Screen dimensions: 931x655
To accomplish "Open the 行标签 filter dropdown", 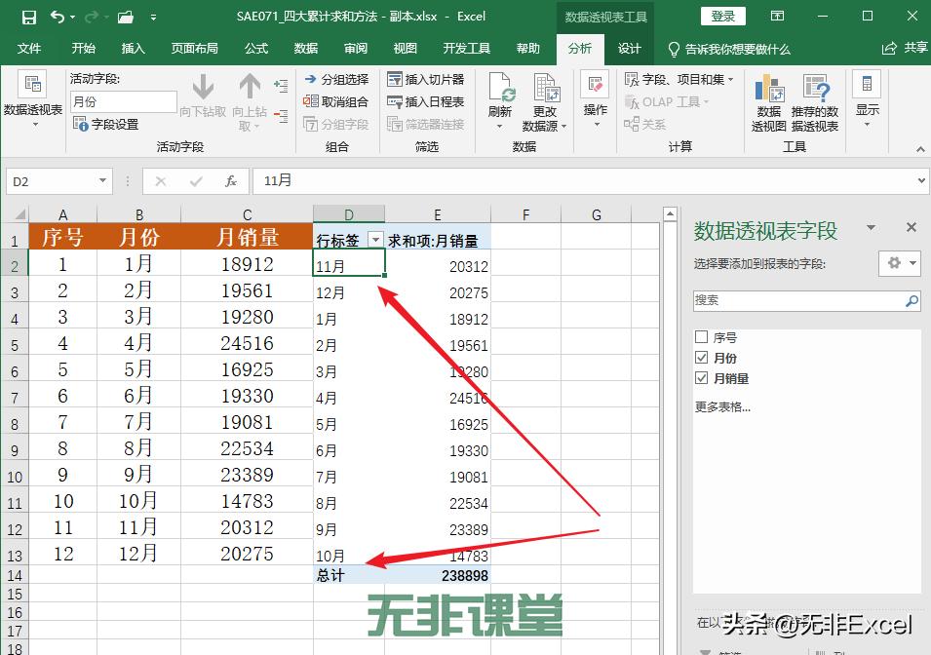I will (x=376, y=239).
